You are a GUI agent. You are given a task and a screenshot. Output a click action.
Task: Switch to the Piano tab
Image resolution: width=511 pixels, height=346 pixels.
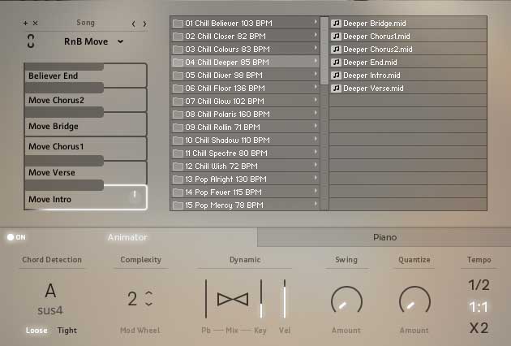(384, 237)
